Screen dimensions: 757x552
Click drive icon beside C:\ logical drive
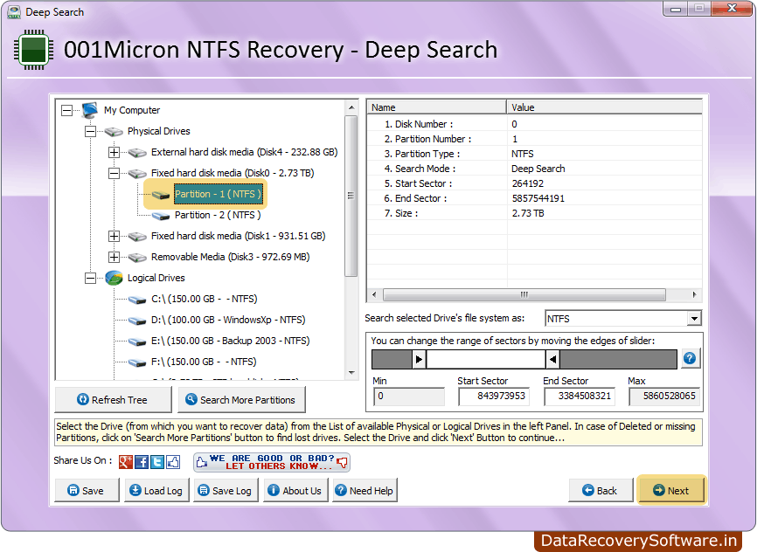(x=137, y=300)
